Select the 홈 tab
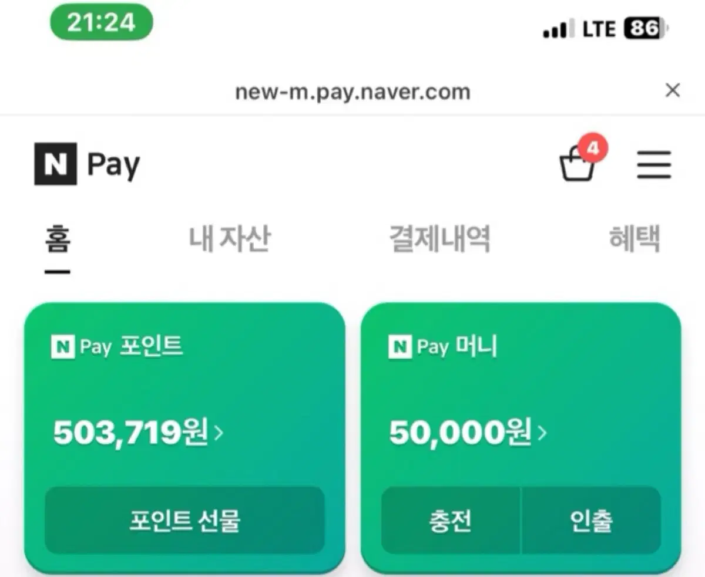The image size is (705, 577). tap(58, 239)
